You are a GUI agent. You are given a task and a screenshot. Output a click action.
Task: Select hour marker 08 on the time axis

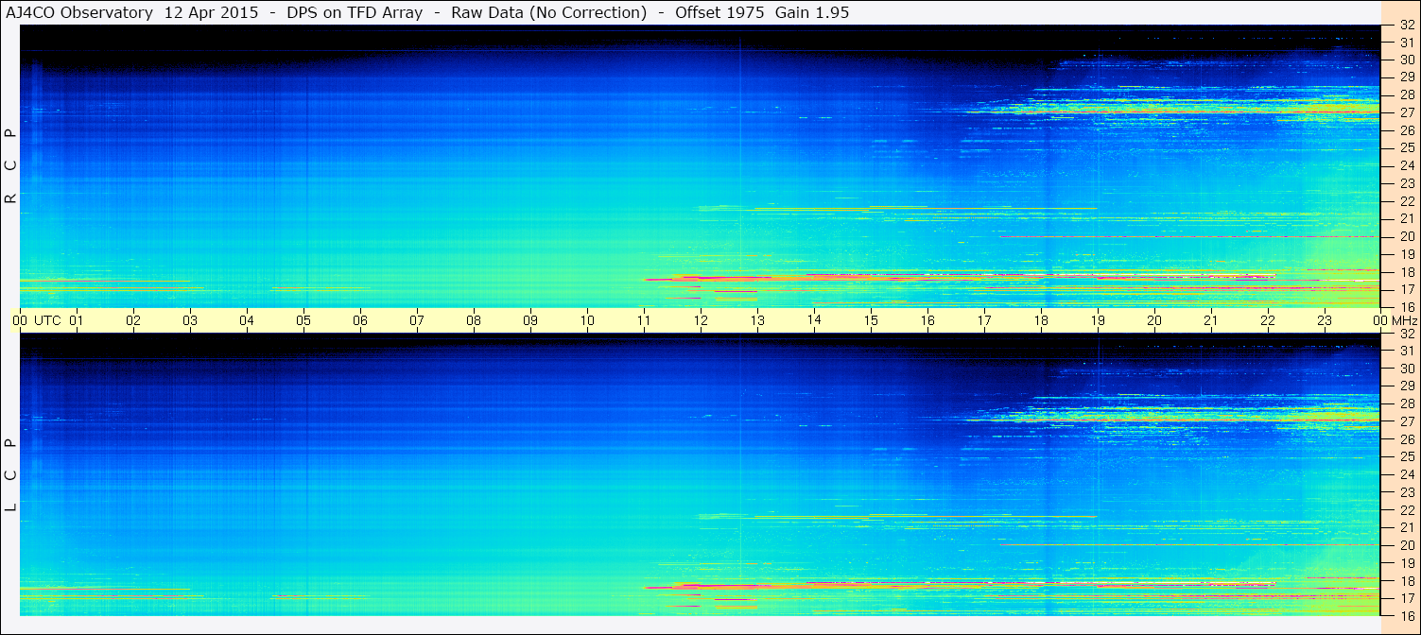474,320
